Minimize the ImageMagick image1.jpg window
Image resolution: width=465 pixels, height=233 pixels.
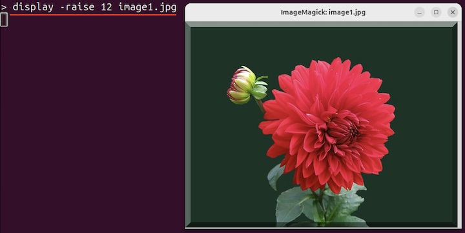pyautogui.click(x=419, y=12)
